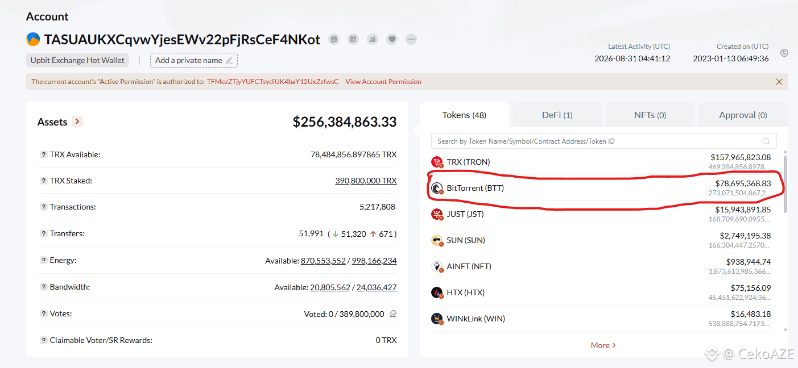The height and width of the screenshot is (368, 798).
Task: Click the $157,965,823.08 TRX value
Action: (x=741, y=157)
